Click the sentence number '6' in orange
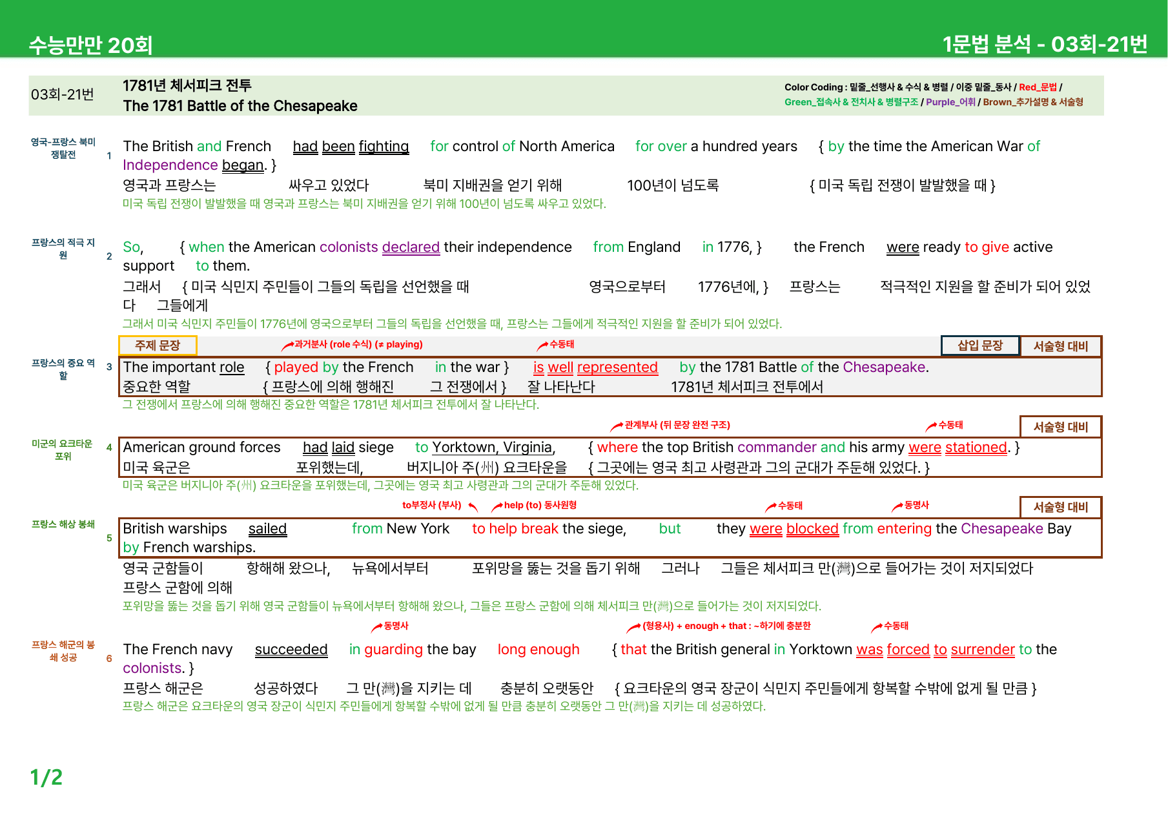Viewport: 1168px width, 826px height. [109, 659]
